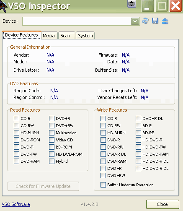Click the N/A value next to Region Code
The height and width of the screenshot is (211, 183).
pos(54,91)
